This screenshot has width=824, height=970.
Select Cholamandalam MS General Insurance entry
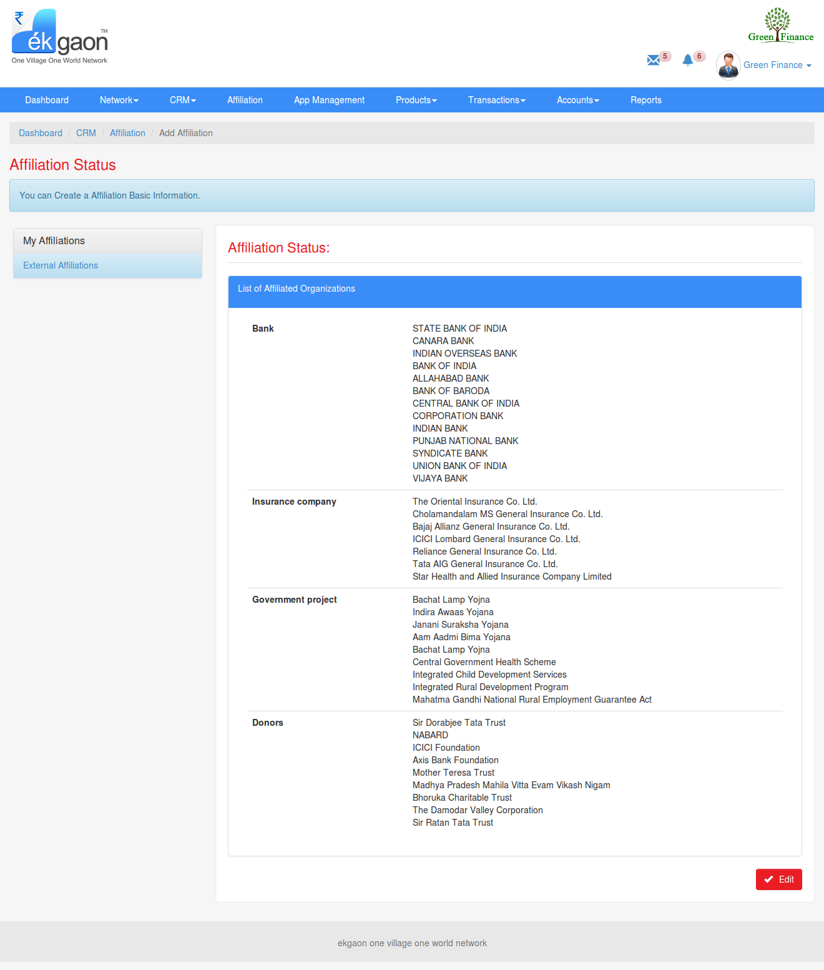508,514
